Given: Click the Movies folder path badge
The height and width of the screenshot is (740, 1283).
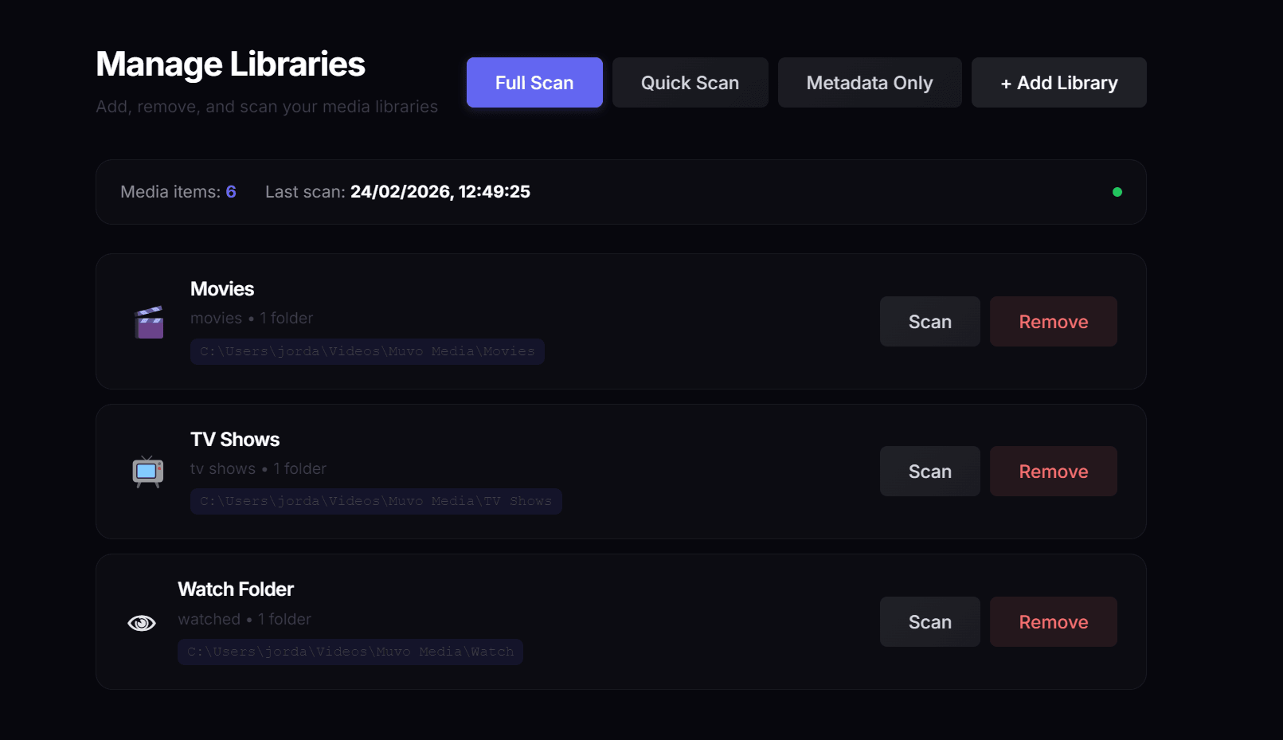Looking at the screenshot, I should click(367, 351).
